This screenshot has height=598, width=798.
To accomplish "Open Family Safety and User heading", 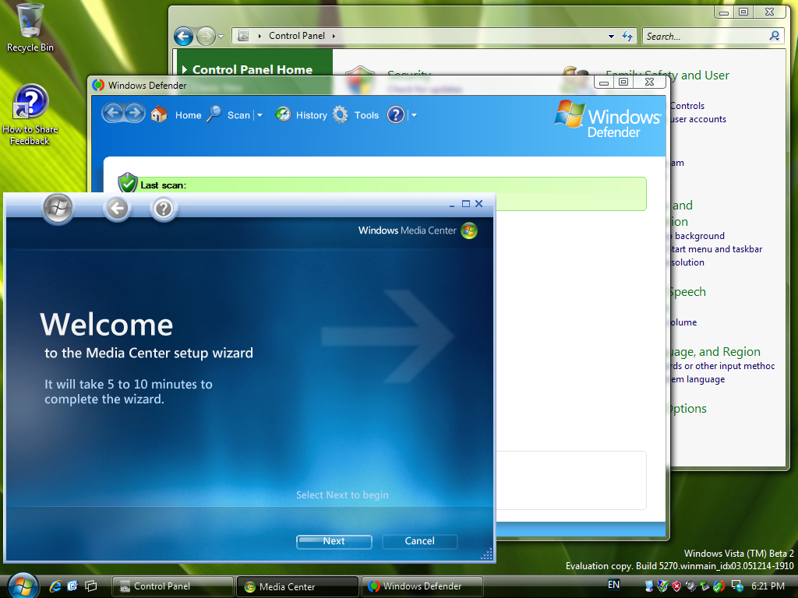I will click(667, 76).
